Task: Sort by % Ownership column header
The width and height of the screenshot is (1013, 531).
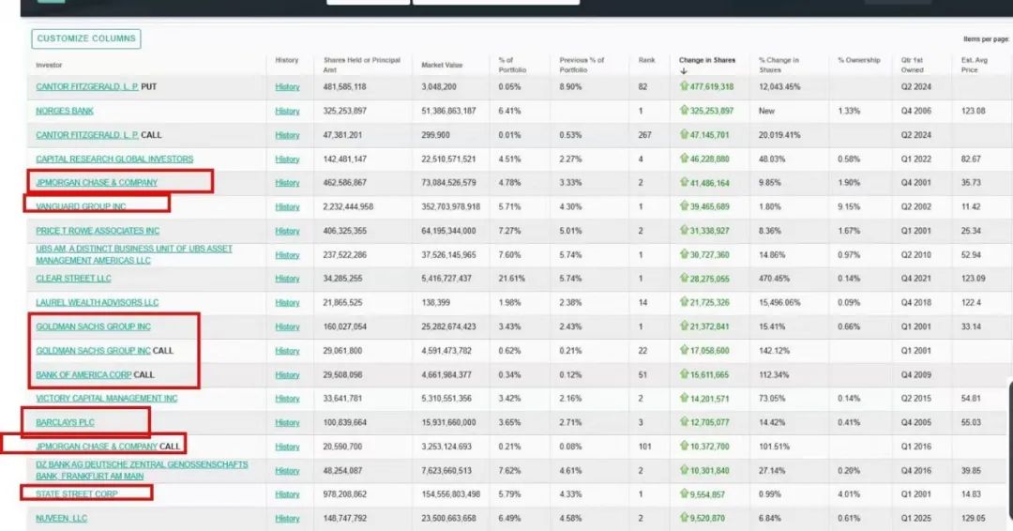Action: [x=859, y=60]
